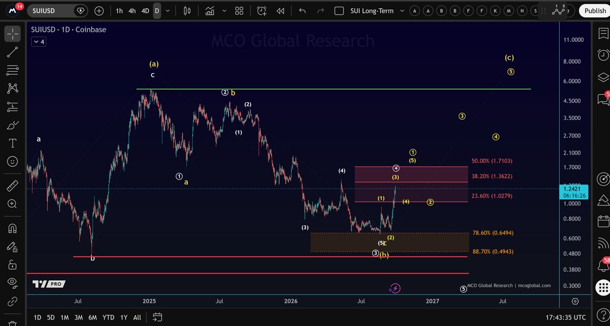Image resolution: width=610 pixels, height=326 pixels.
Task: Select the D daily interval
Action: pyautogui.click(x=157, y=11)
